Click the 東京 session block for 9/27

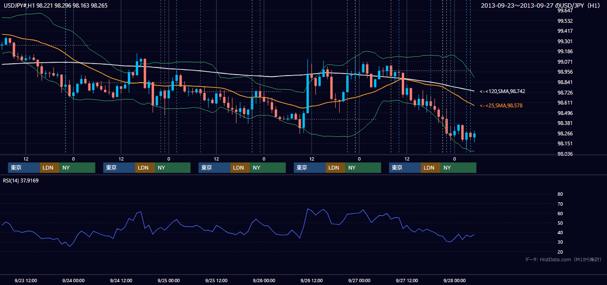[x=405, y=168]
